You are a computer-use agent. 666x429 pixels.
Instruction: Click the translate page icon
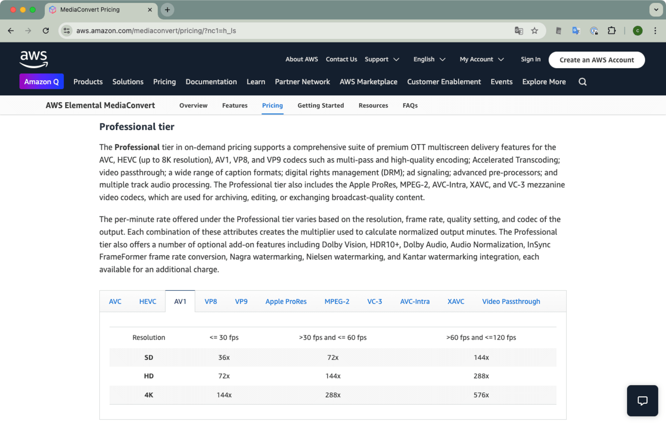[x=519, y=31]
